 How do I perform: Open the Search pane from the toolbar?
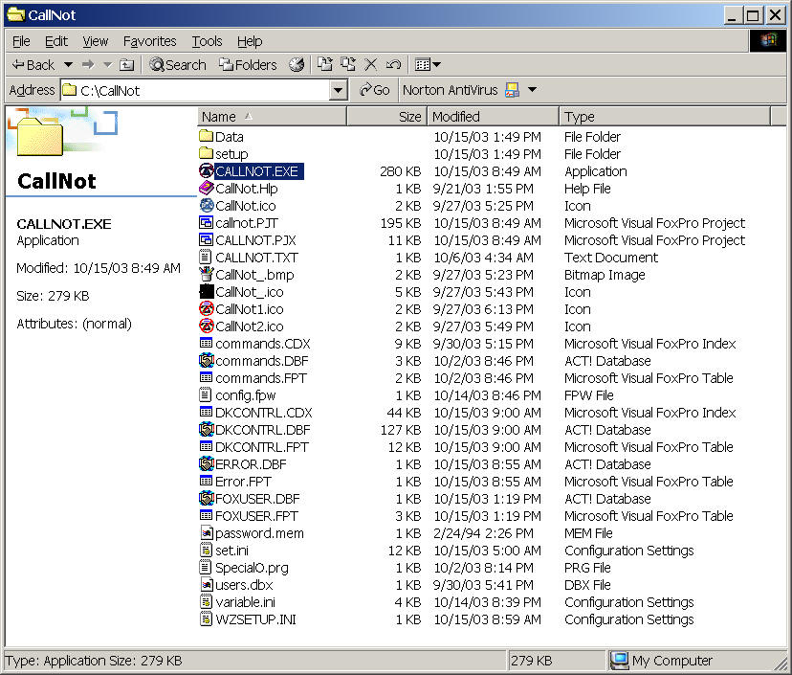pyautogui.click(x=178, y=65)
